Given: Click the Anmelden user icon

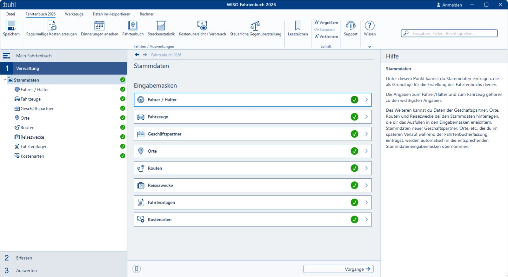Looking at the screenshot, I should [438, 5].
